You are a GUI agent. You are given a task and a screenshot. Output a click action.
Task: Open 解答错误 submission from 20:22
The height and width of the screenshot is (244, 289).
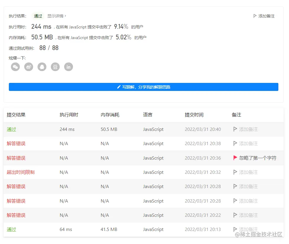[16, 215]
